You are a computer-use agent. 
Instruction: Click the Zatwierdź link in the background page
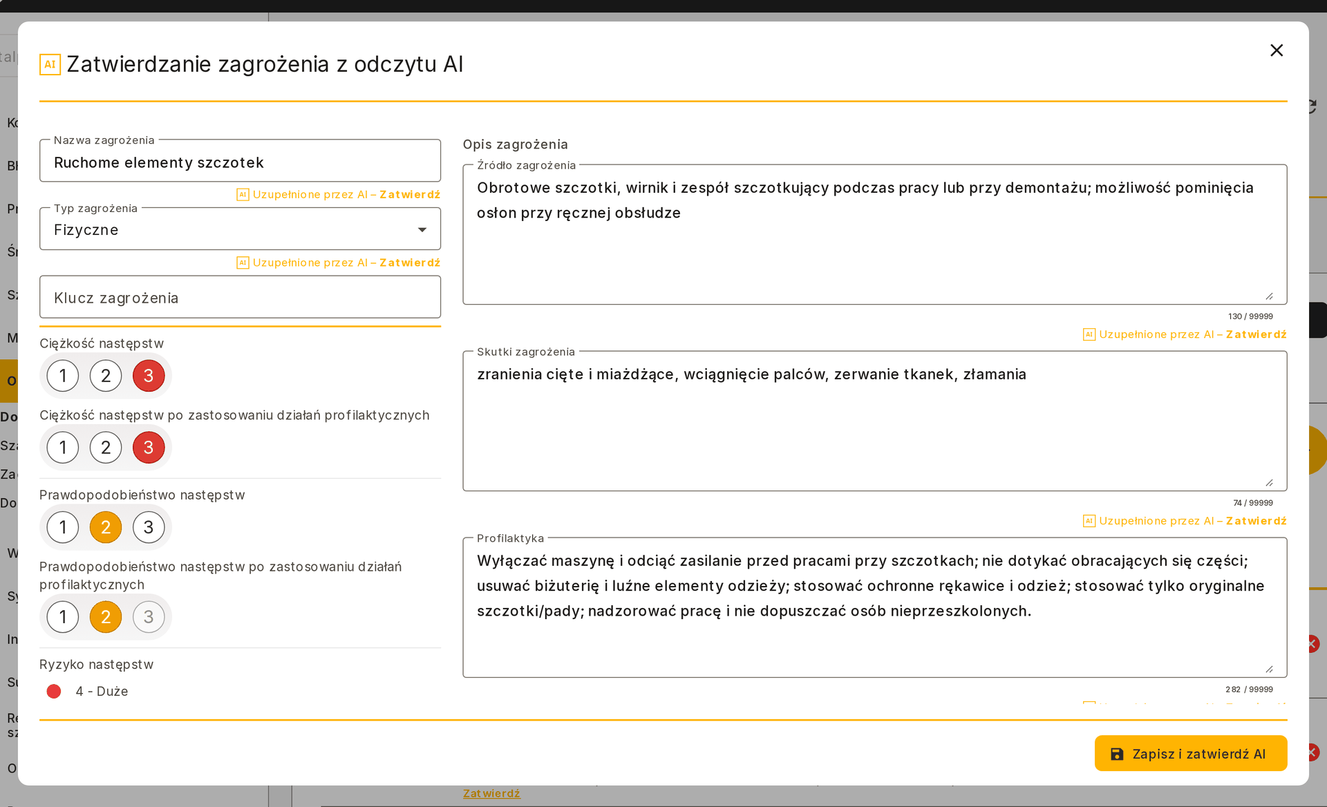[491, 793]
